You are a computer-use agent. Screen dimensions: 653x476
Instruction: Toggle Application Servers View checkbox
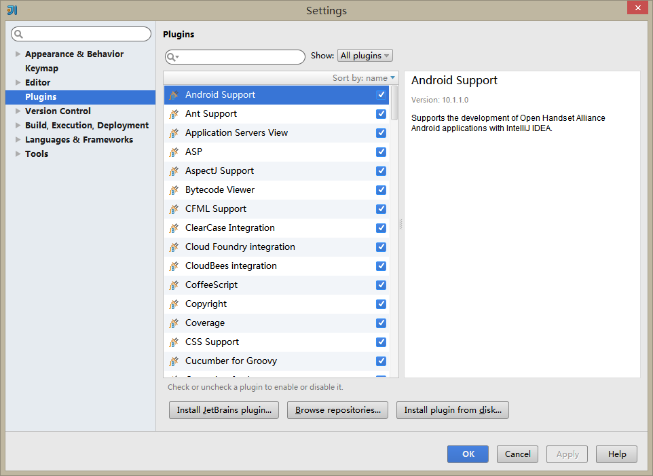pos(381,133)
